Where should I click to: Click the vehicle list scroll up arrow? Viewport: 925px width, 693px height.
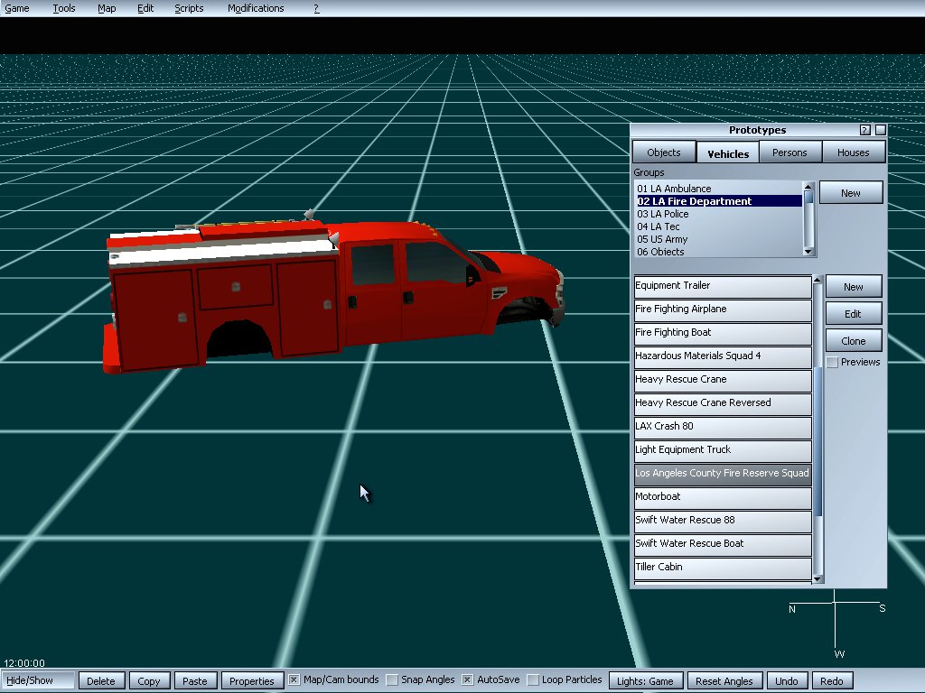(818, 281)
